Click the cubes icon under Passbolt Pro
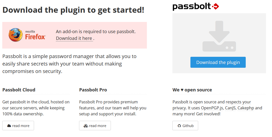This screenshot has width=272, height=137. click(86, 126)
